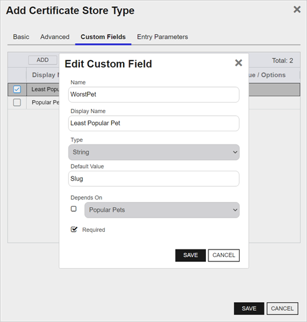Expand the Depends On Popular Pets dropdown

pyautogui.click(x=162, y=210)
